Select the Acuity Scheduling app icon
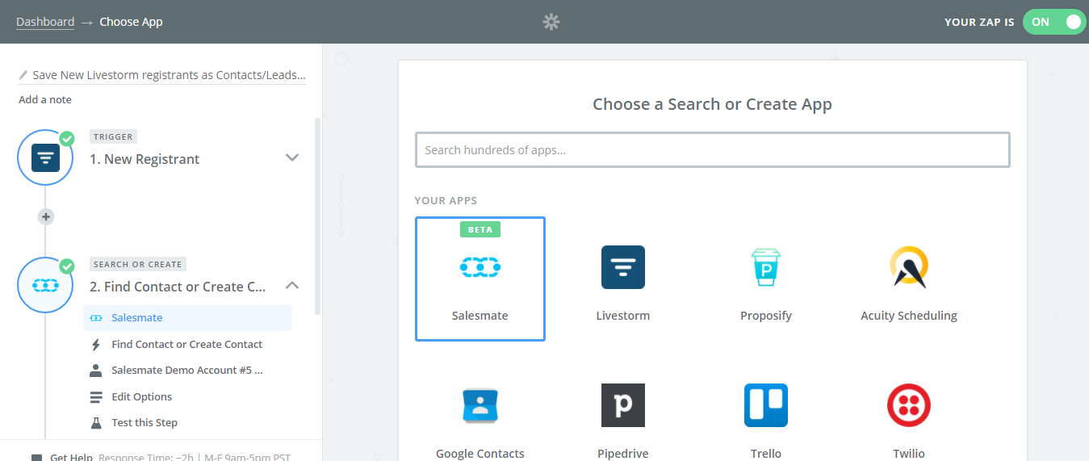 click(x=908, y=267)
